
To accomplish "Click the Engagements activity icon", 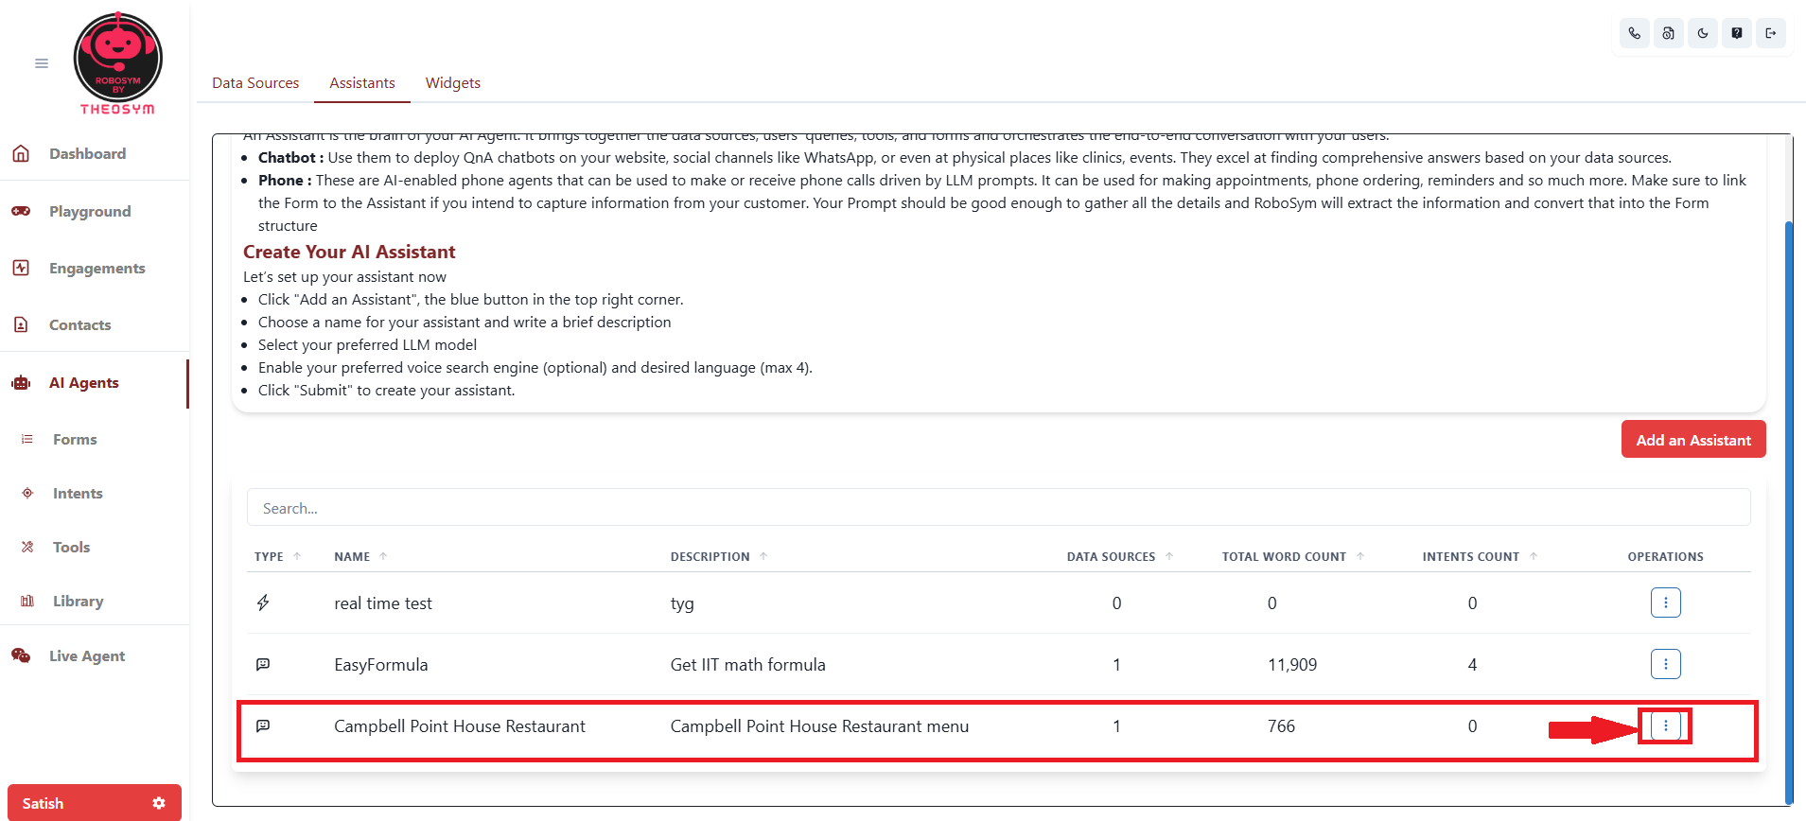I will tap(21, 268).
